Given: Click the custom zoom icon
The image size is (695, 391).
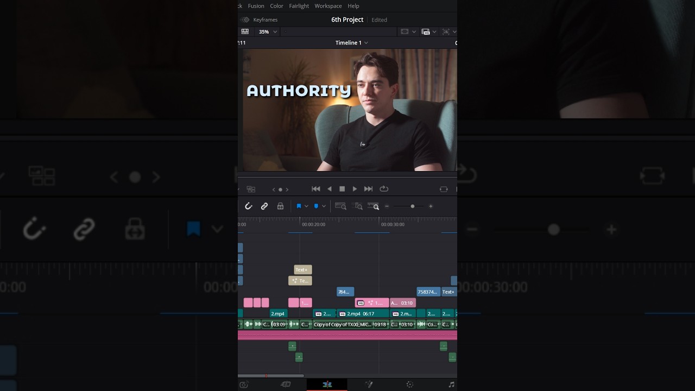Looking at the screenshot, I should point(374,206).
